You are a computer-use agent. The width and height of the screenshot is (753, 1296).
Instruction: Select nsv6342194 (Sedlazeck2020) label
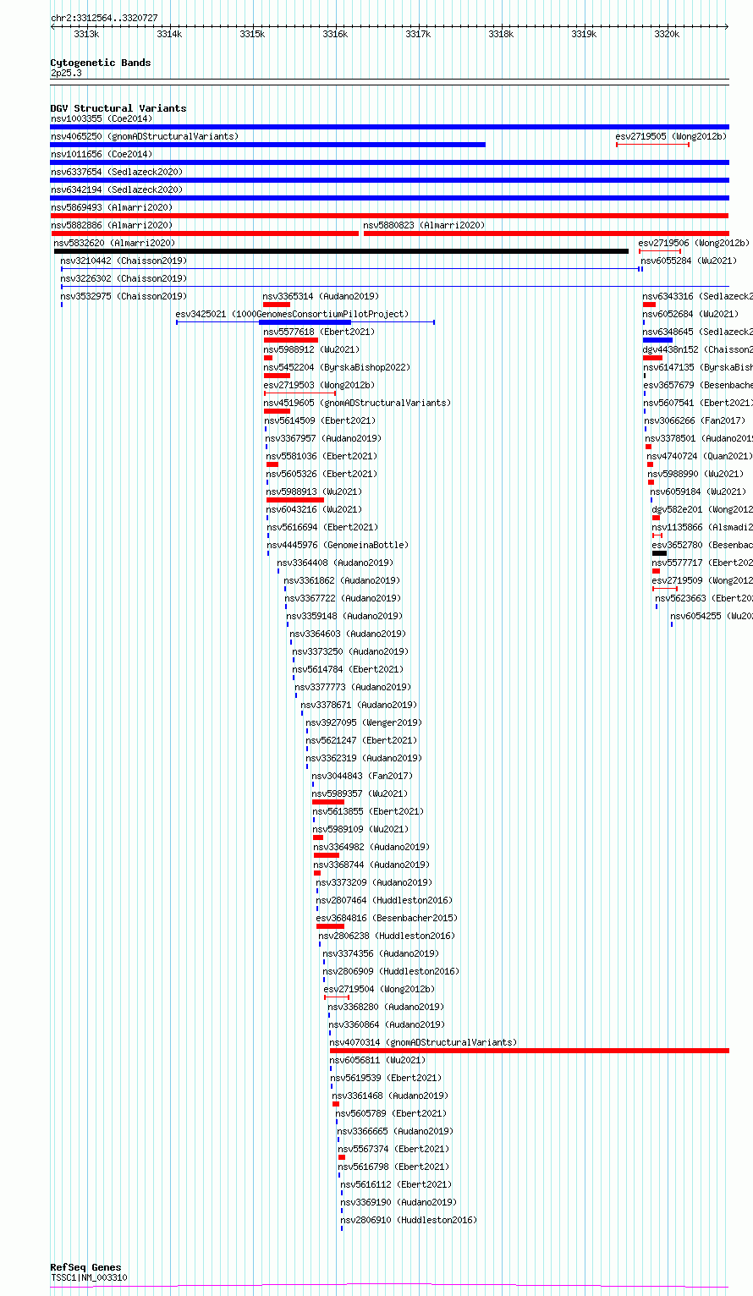[x=117, y=189]
